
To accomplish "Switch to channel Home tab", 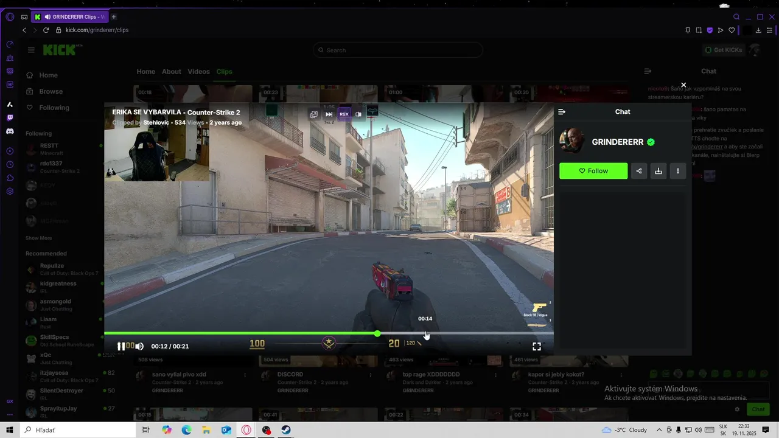I will 145,72.
